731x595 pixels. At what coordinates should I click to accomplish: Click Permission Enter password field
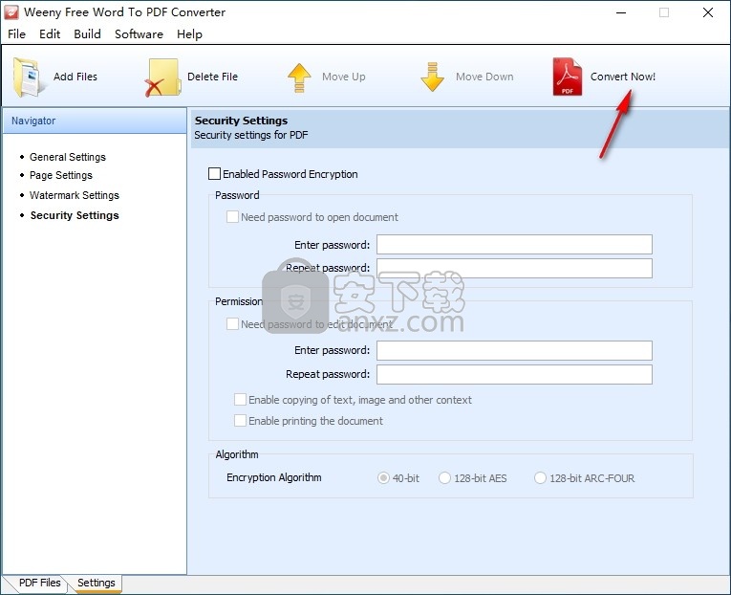click(x=514, y=350)
